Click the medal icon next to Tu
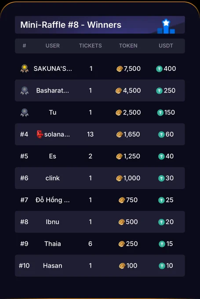Viewport: 200px width, 299px height. click(25, 113)
